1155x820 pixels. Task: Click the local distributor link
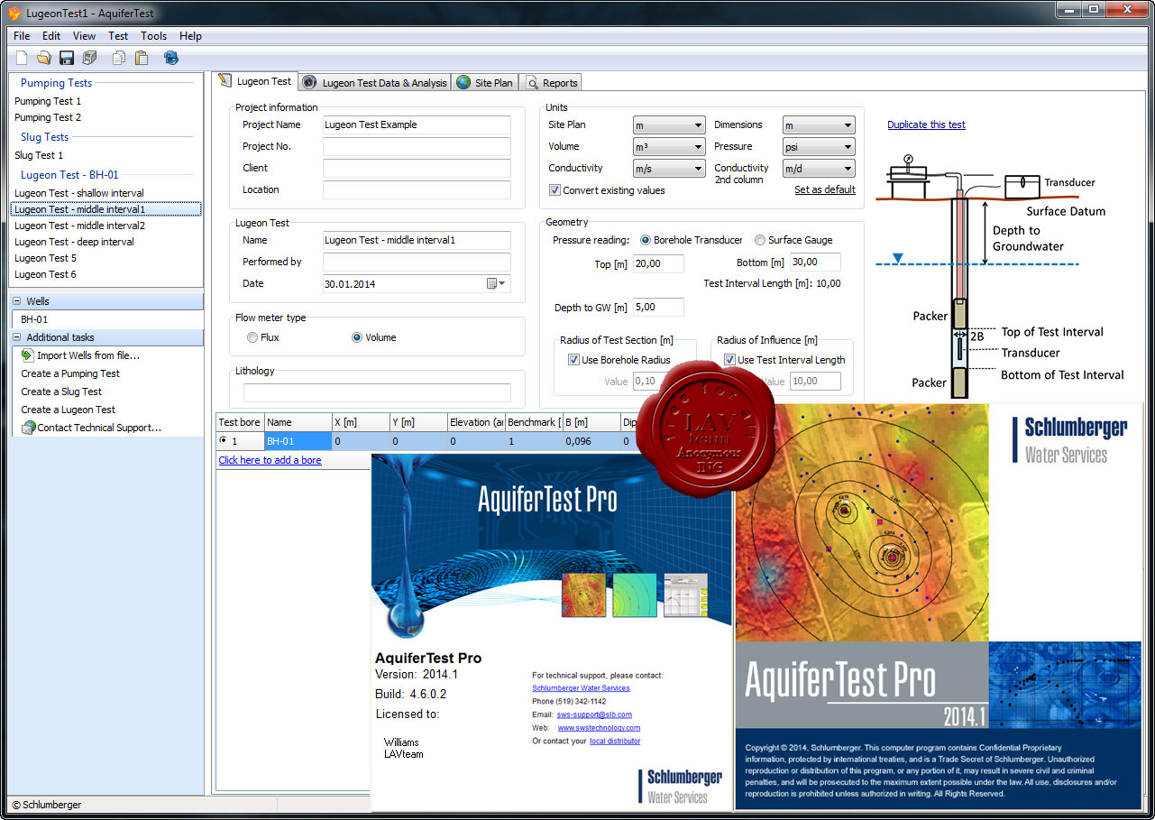click(x=615, y=741)
